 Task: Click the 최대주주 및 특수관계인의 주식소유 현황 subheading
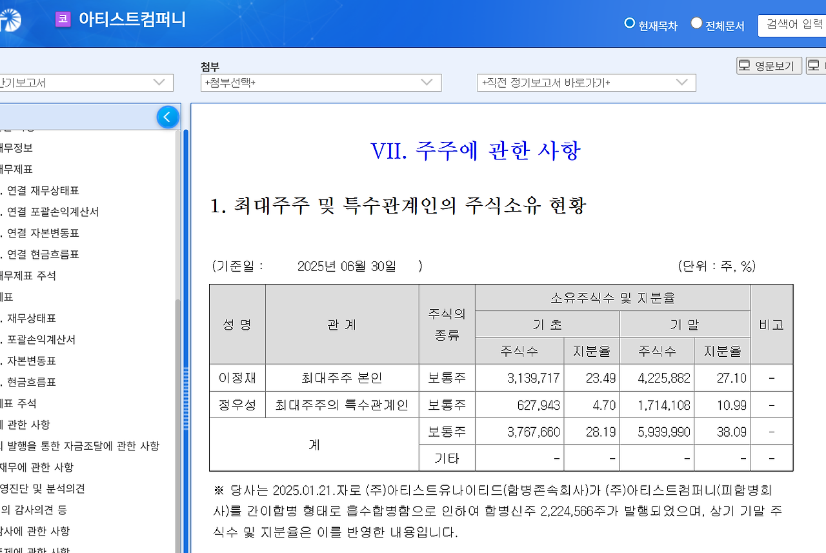pos(398,206)
